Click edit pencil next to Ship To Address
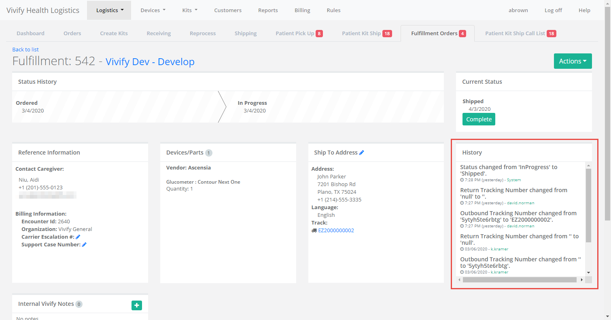 pos(362,153)
